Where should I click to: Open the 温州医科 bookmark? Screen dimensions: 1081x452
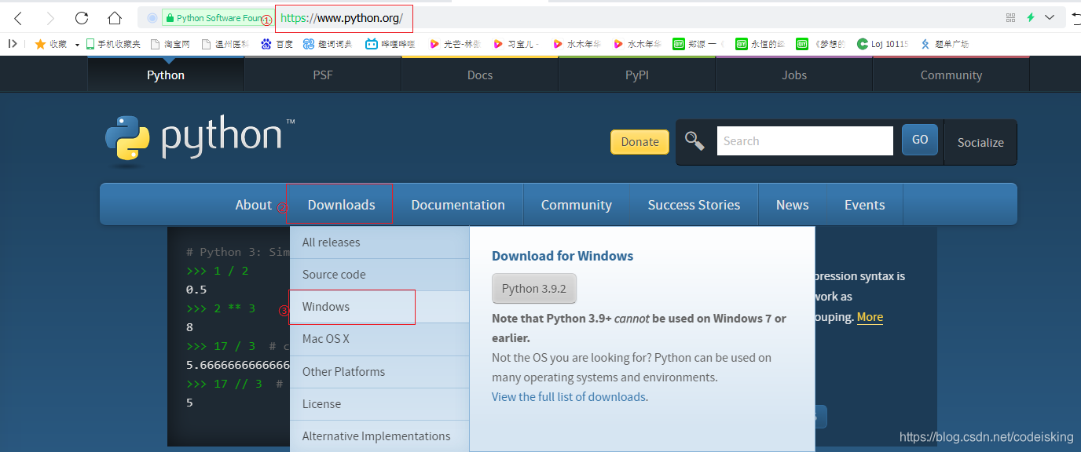(x=225, y=44)
